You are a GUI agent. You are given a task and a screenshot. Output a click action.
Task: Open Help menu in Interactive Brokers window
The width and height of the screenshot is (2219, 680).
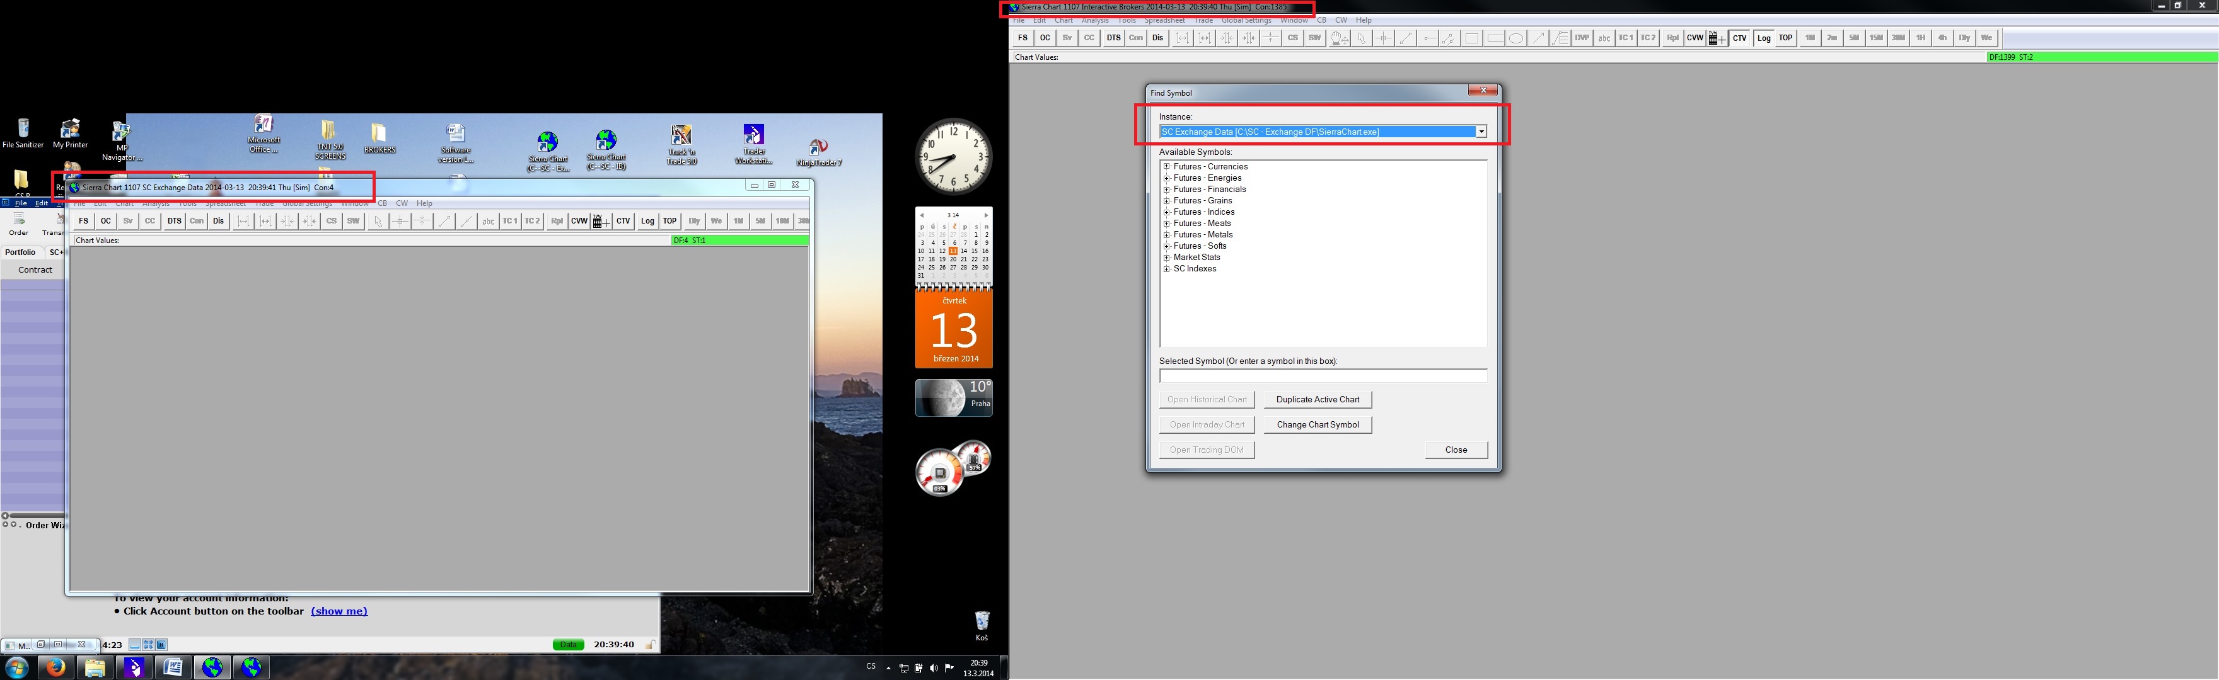pos(1364,20)
